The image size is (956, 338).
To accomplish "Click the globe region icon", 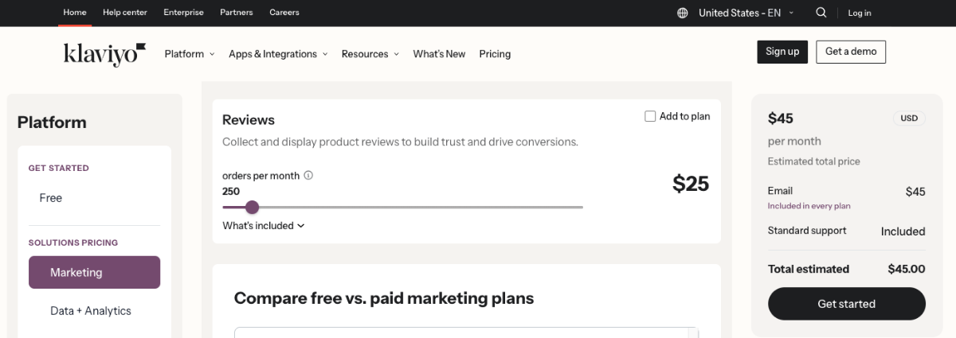I will point(682,13).
